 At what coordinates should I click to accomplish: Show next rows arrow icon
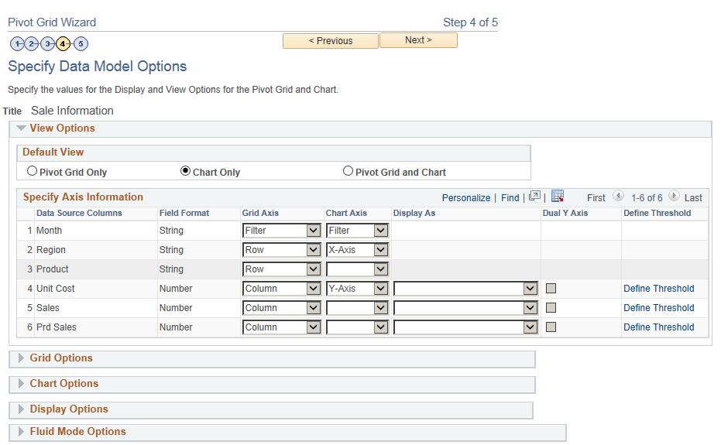[x=674, y=197]
